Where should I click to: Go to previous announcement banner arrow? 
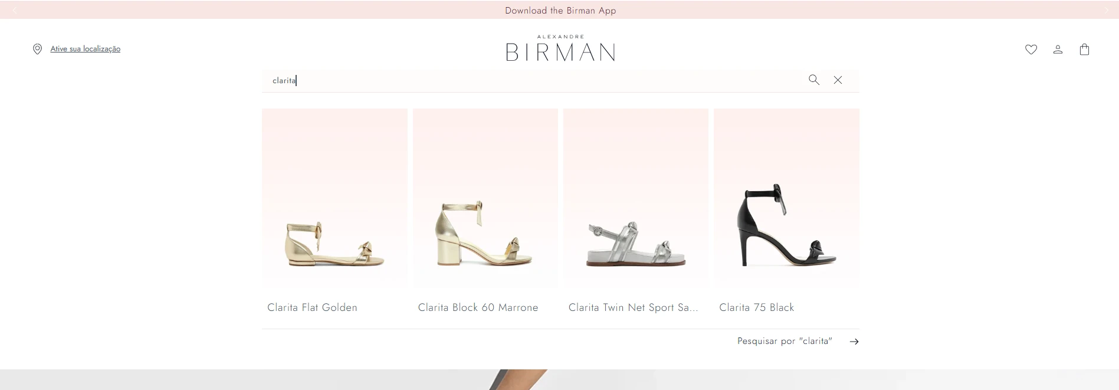[15, 10]
